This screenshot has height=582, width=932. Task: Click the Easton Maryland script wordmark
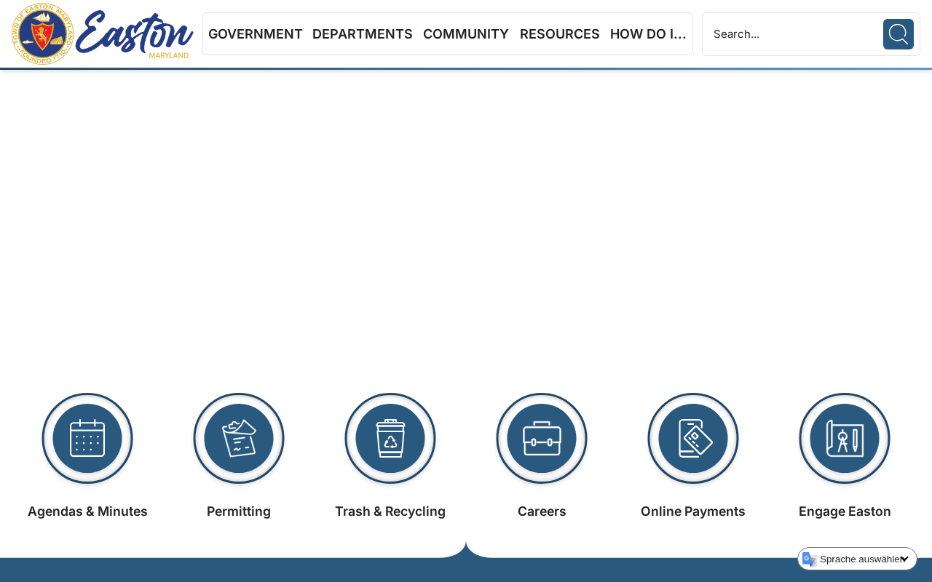click(x=135, y=34)
